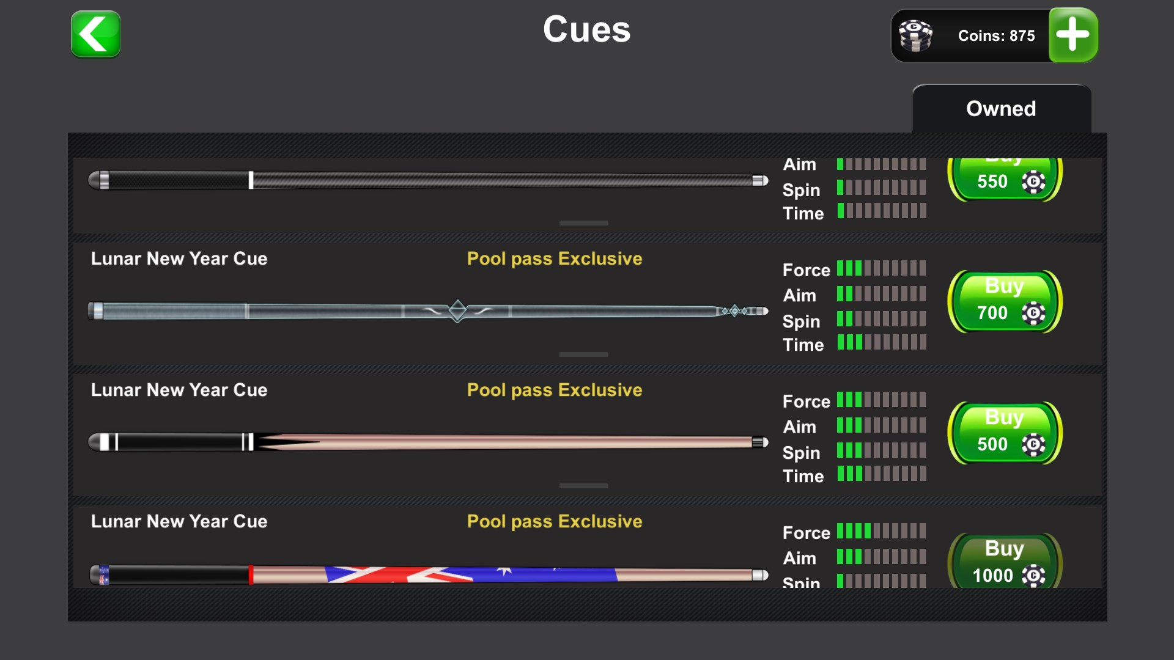This screenshot has width=1174, height=660.
Task: Click the coin icon on the 700 Buy button
Action: [1033, 313]
